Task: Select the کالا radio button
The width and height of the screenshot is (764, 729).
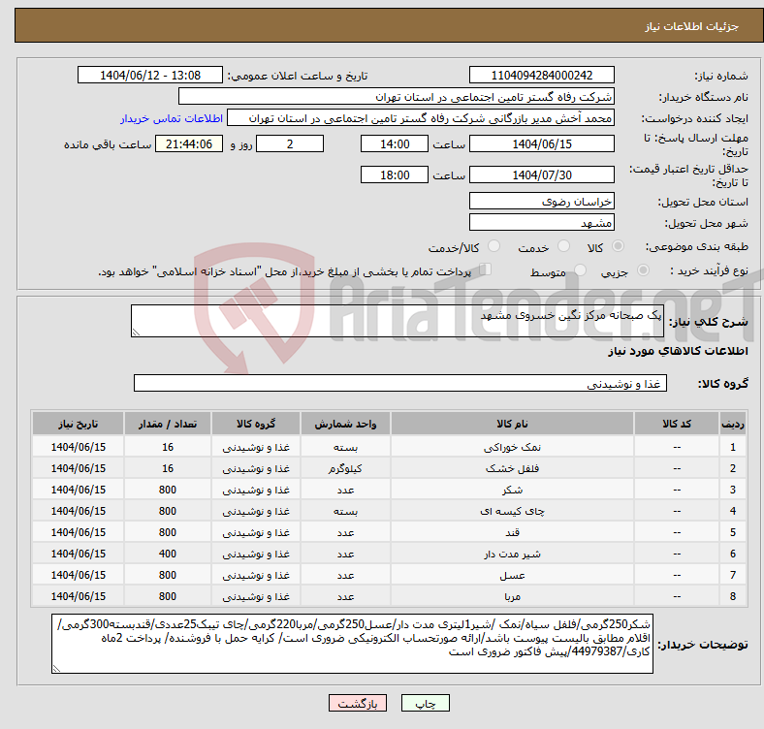Action: click(618, 246)
